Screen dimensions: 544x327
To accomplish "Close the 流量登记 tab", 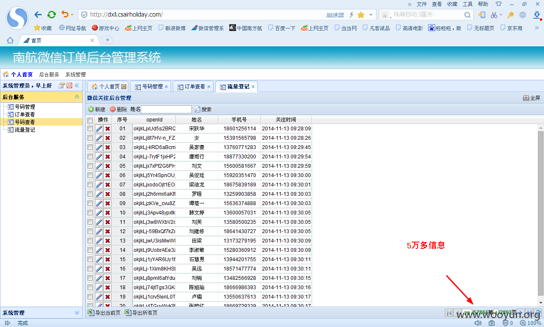I will point(253,87).
